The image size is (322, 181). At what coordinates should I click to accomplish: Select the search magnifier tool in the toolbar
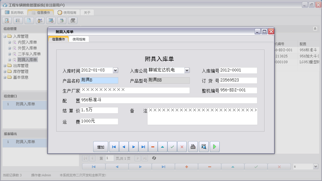coord(7,20)
